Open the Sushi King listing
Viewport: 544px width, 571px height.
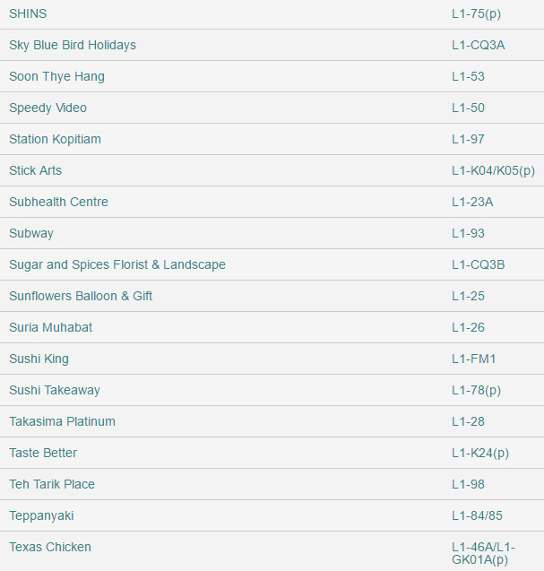[39, 359]
